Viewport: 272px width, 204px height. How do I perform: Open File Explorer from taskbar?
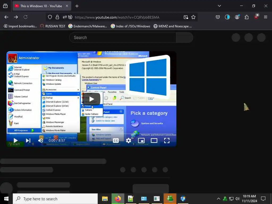tap(105, 199)
